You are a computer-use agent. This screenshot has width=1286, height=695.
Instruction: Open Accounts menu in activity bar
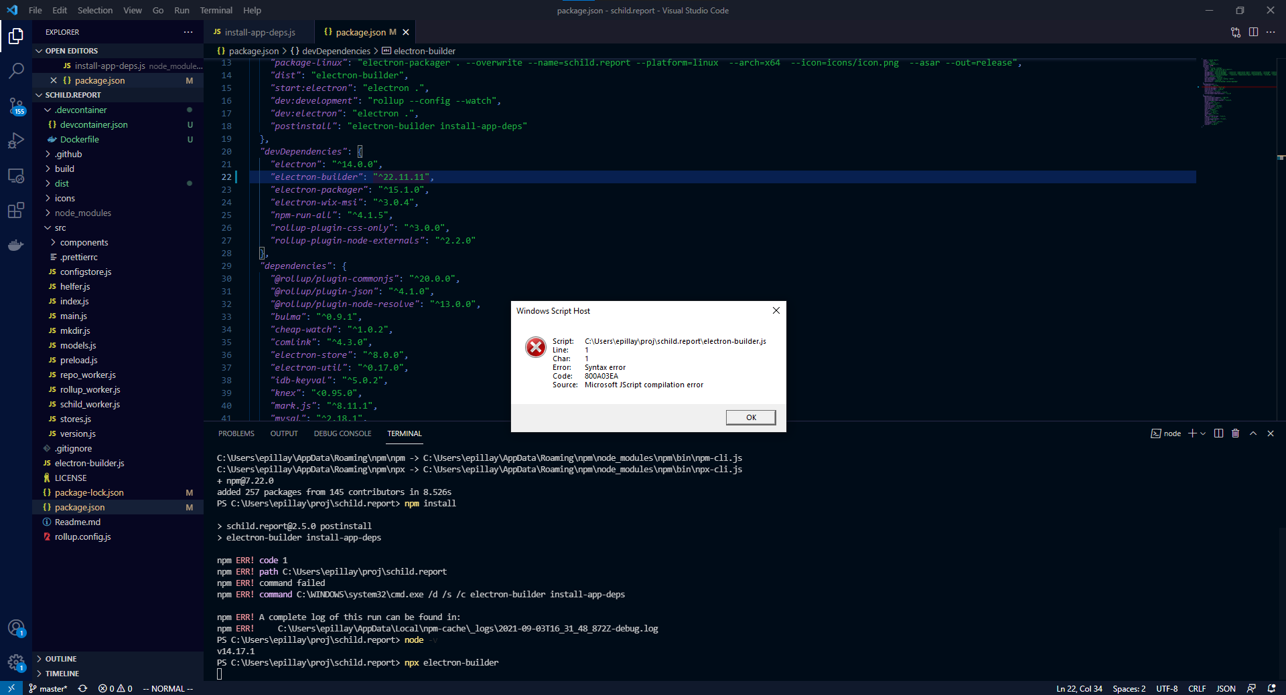click(16, 628)
